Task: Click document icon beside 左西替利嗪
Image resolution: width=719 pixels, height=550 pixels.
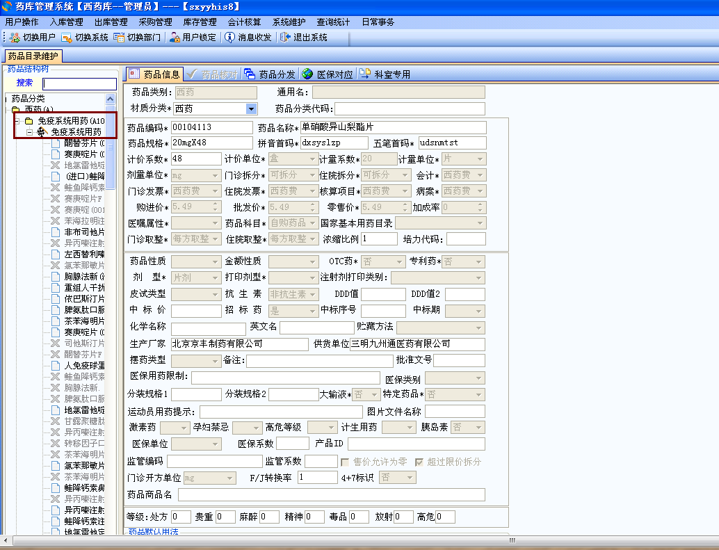Action: tap(56, 254)
